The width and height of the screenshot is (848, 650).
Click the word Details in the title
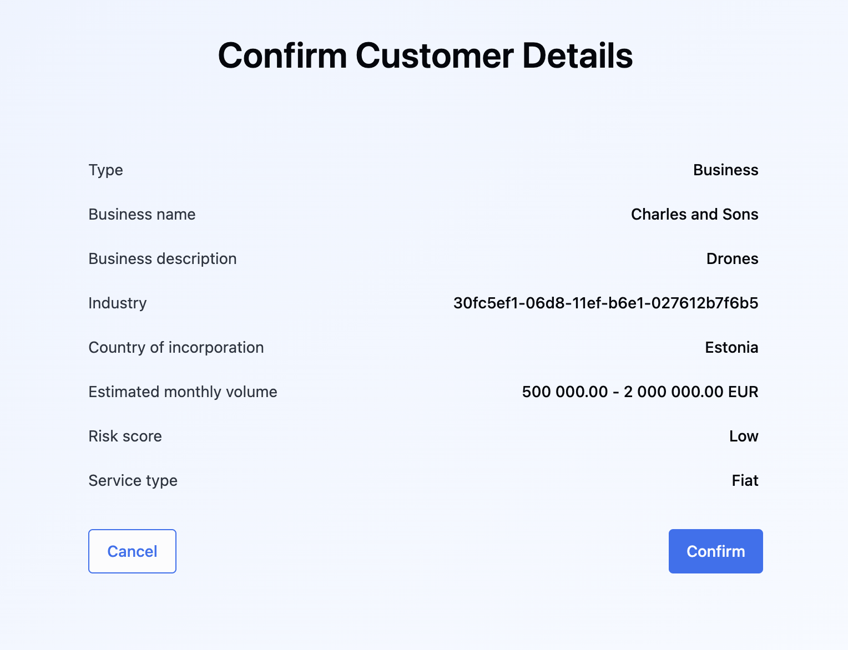point(577,56)
